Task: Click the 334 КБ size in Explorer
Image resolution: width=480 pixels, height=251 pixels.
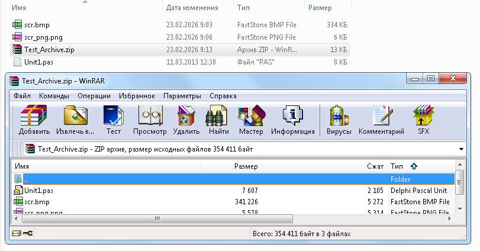Action: [337, 24]
